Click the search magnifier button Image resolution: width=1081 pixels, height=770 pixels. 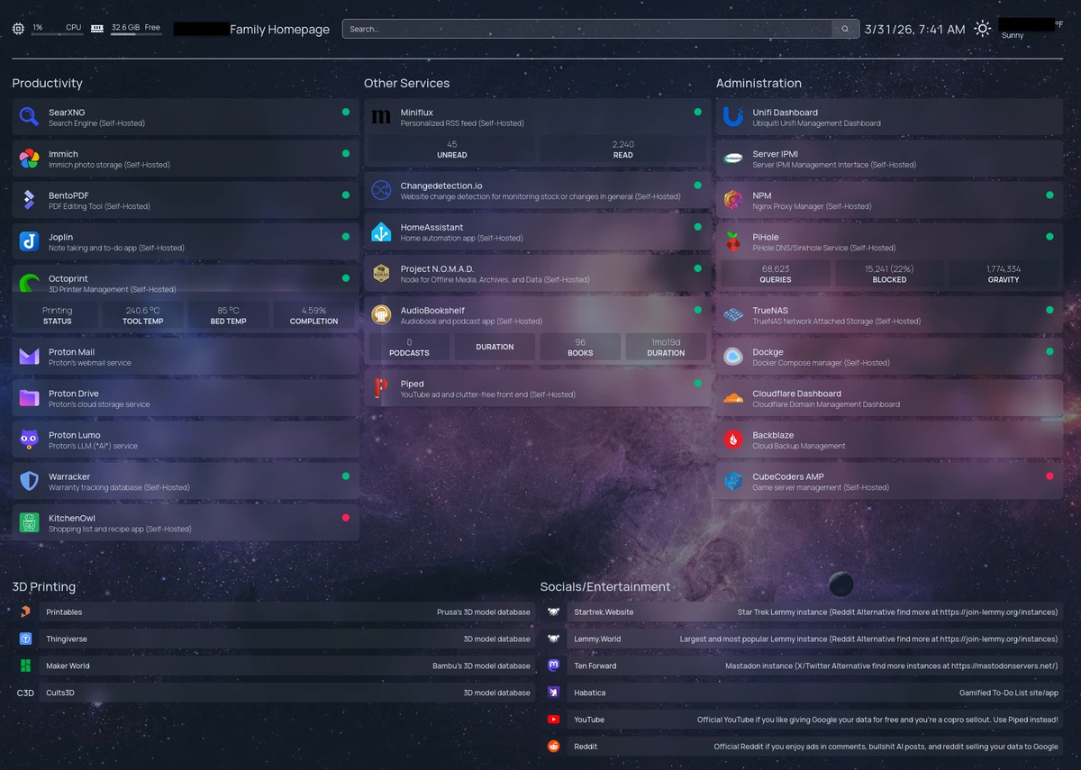845,29
